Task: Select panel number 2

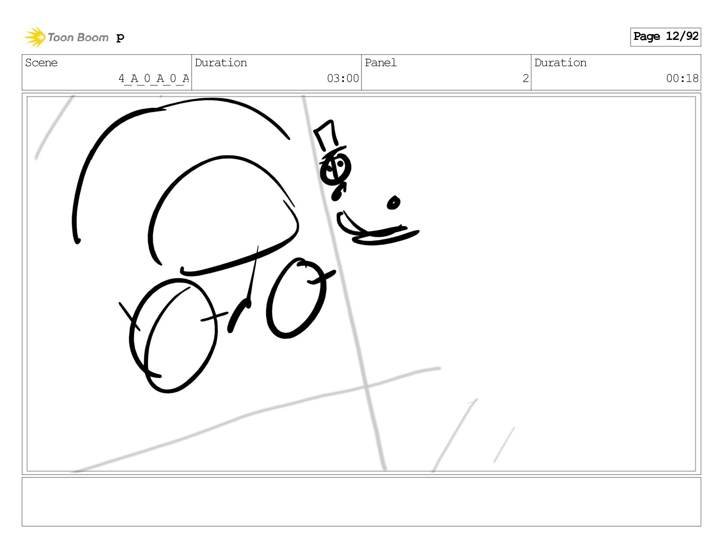Action: click(x=525, y=78)
